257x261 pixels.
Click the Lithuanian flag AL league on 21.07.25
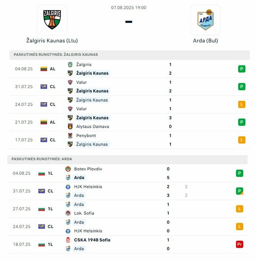point(48,122)
